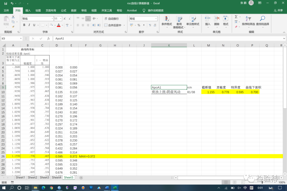Toggle italic formatting button
The width and height of the screenshot is (287, 191).
tap(29, 25)
